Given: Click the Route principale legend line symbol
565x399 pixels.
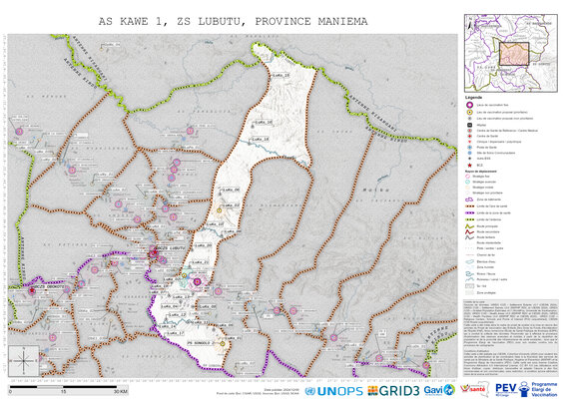Looking at the screenshot, I should coord(469,226).
